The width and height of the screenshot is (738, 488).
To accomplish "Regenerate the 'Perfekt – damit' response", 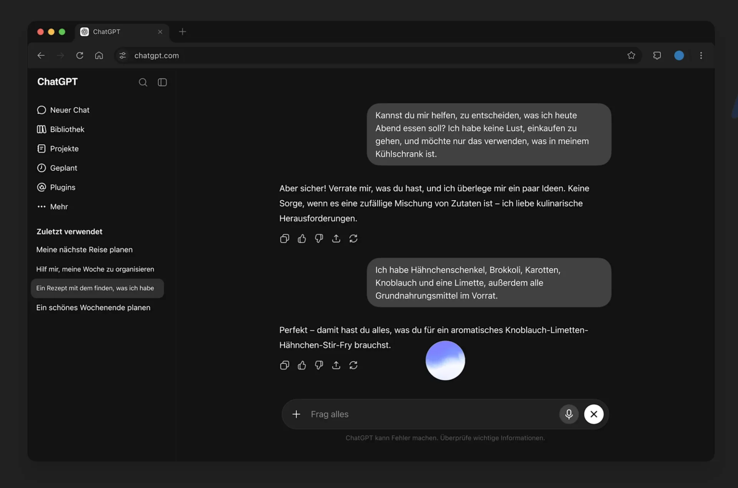I will click(x=353, y=365).
